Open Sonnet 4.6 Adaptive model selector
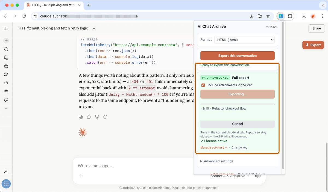This screenshot has width=328, height=192. tap(230, 176)
